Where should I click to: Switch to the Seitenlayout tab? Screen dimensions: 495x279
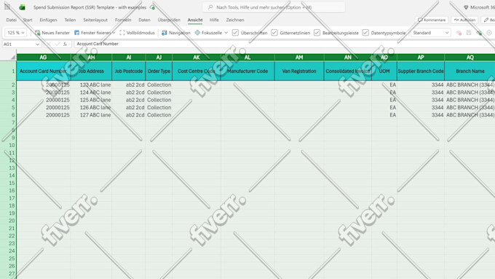click(95, 20)
